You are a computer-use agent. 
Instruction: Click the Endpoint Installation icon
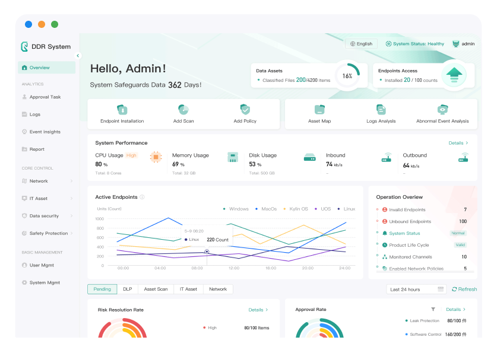122,110
